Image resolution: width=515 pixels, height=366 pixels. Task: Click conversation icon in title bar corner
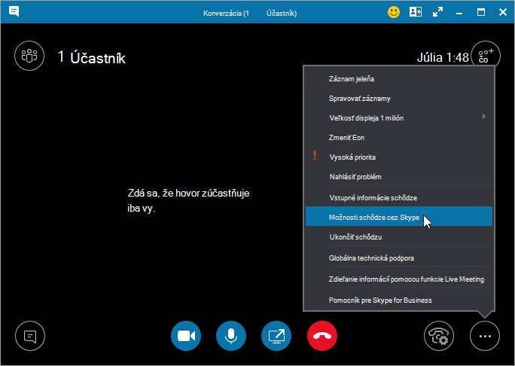point(14,12)
